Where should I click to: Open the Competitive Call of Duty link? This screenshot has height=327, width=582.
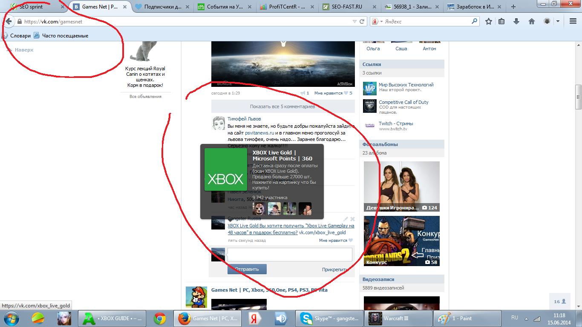click(403, 102)
